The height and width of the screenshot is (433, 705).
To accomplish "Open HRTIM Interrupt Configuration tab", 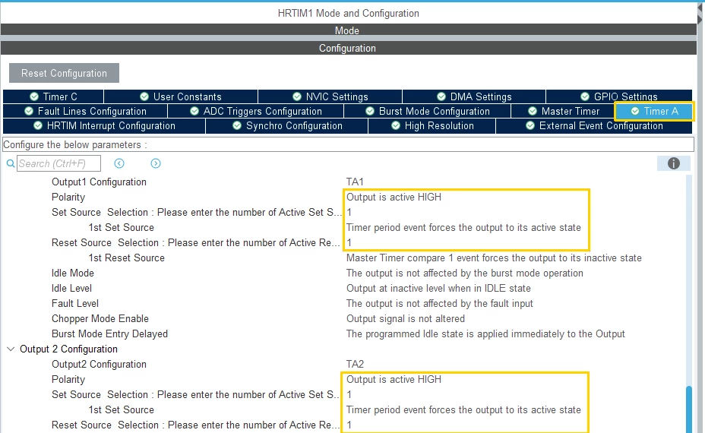I will pyautogui.click(x=104, y=126).
